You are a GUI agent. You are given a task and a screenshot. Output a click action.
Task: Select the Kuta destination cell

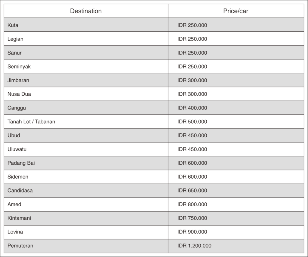click(x=13, y=25)
